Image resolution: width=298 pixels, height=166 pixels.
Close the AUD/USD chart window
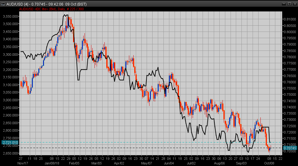[x=295, y=4]
